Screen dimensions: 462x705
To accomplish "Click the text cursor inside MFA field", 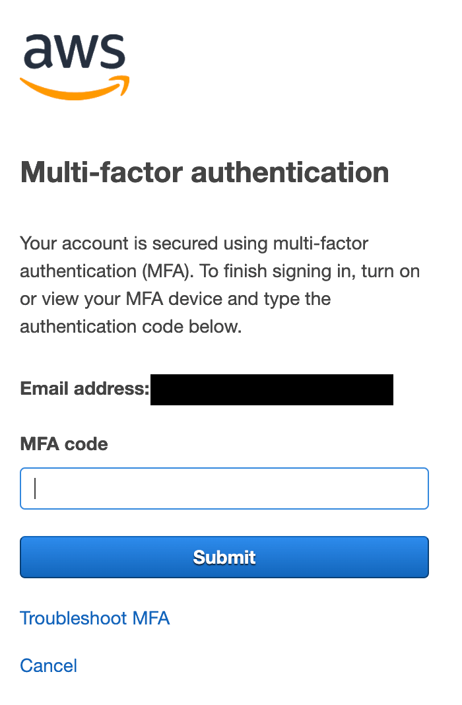I will [35, 488].
